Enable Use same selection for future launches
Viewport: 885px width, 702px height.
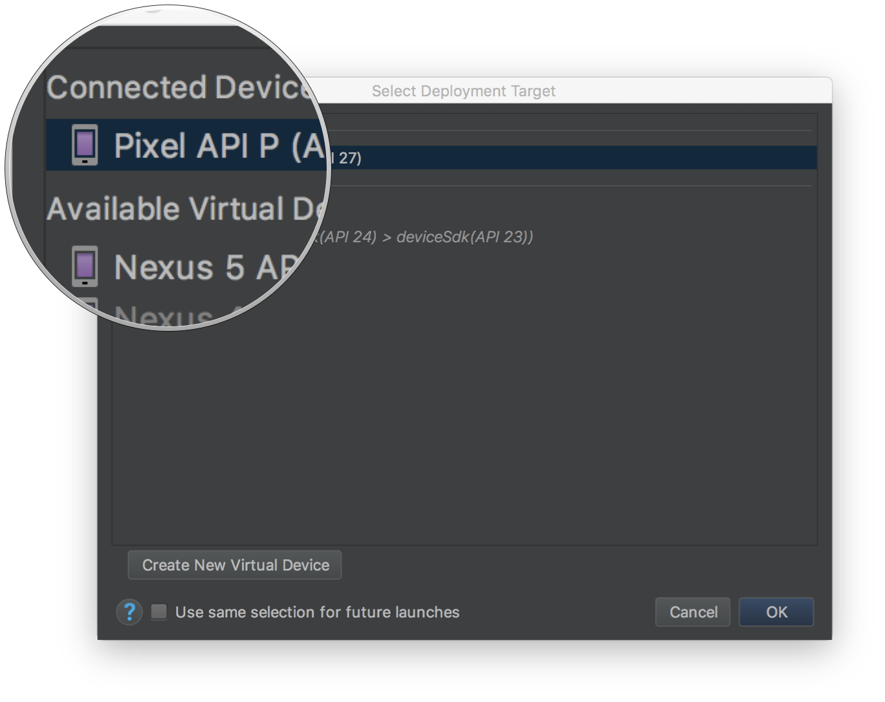[159, 612]
